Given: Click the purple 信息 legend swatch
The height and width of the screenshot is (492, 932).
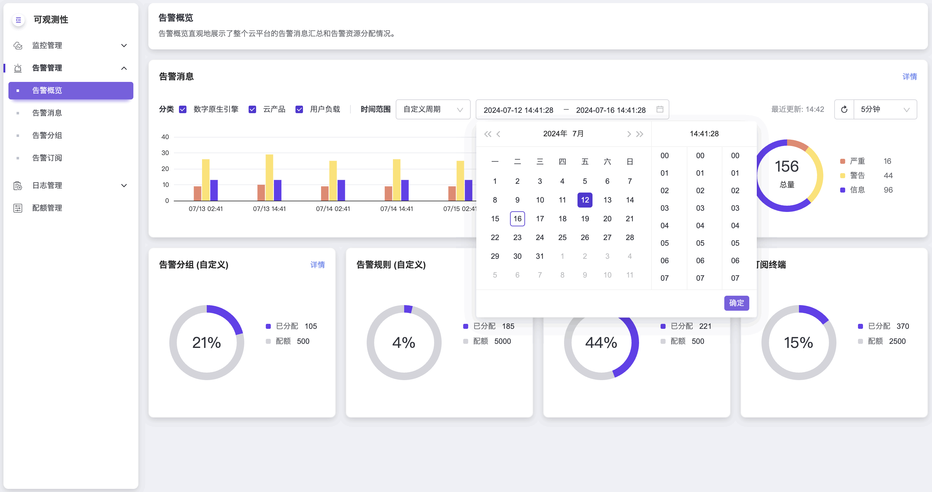Looking at the screenshot, I should [x=842, y=190].
